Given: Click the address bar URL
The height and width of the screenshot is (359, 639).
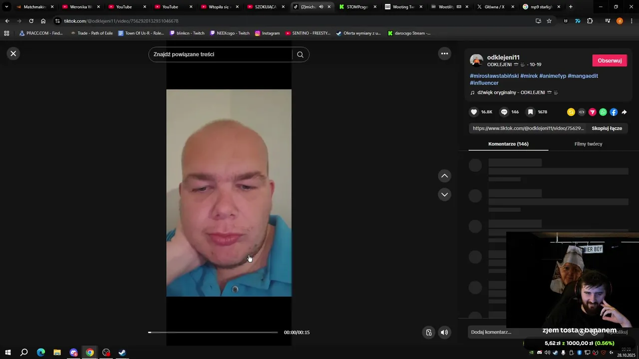Looking at the screenshot, I should (x=121, y=21).
